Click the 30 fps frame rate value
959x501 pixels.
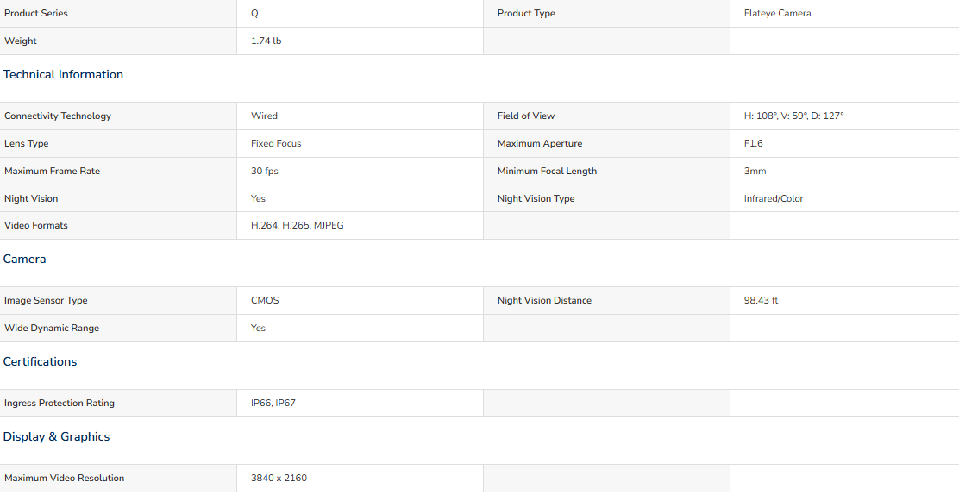264,172
